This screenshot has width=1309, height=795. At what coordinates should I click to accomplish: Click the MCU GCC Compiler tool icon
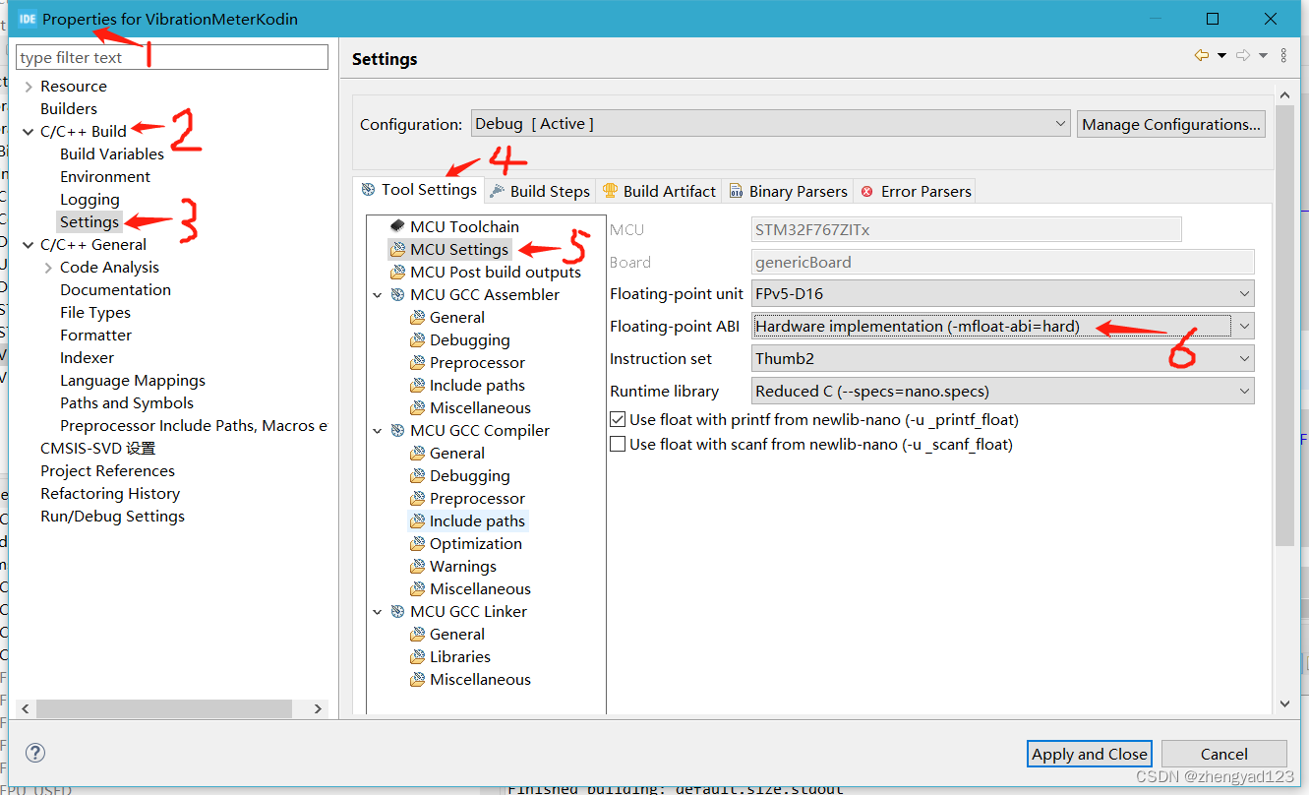(397, 430)
